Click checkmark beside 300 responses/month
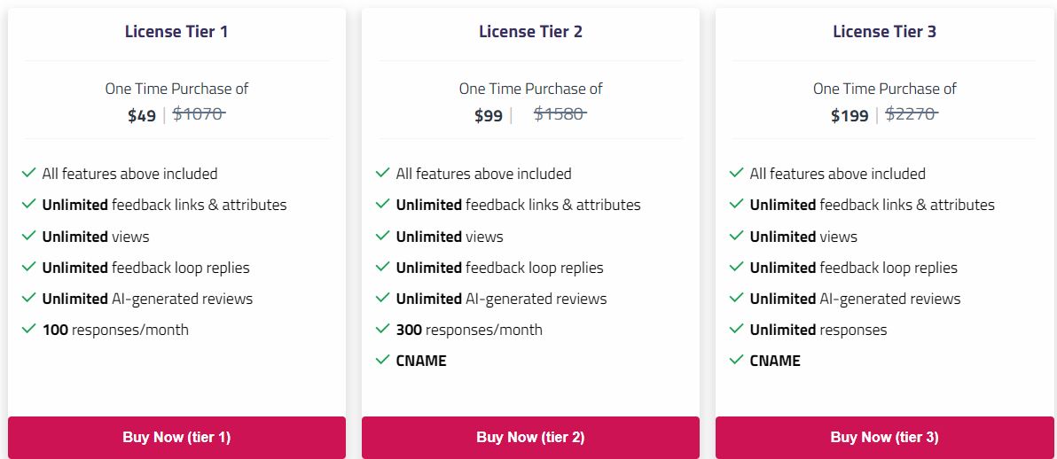This screenshot has width=1057, height=459. click(383, 329)
